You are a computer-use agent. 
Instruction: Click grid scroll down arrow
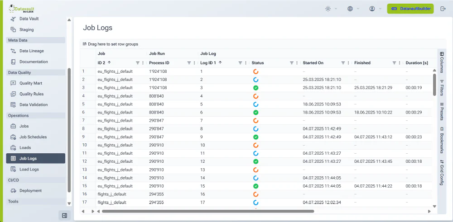434,206
